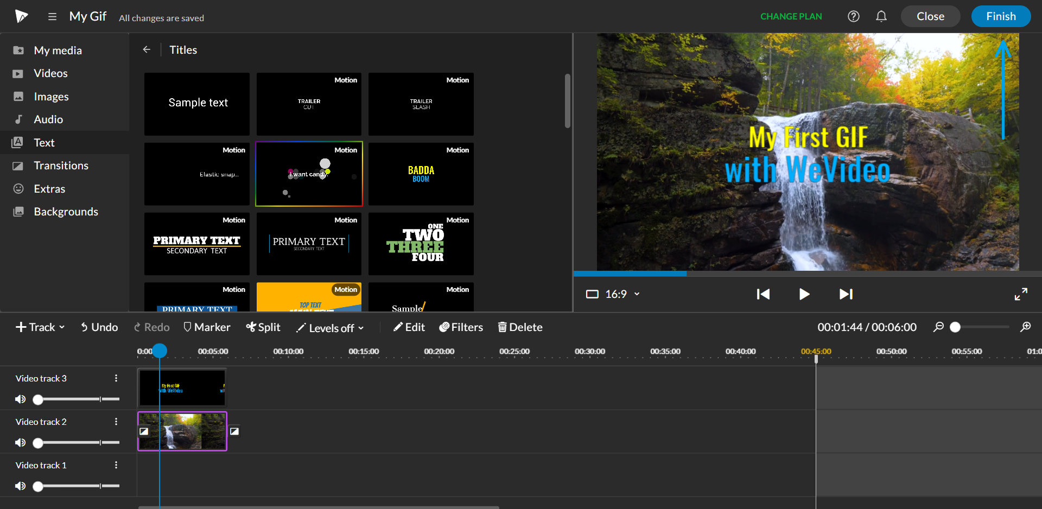
Task: Open Video track 3 options menu
Action: (x=116, y=378)
